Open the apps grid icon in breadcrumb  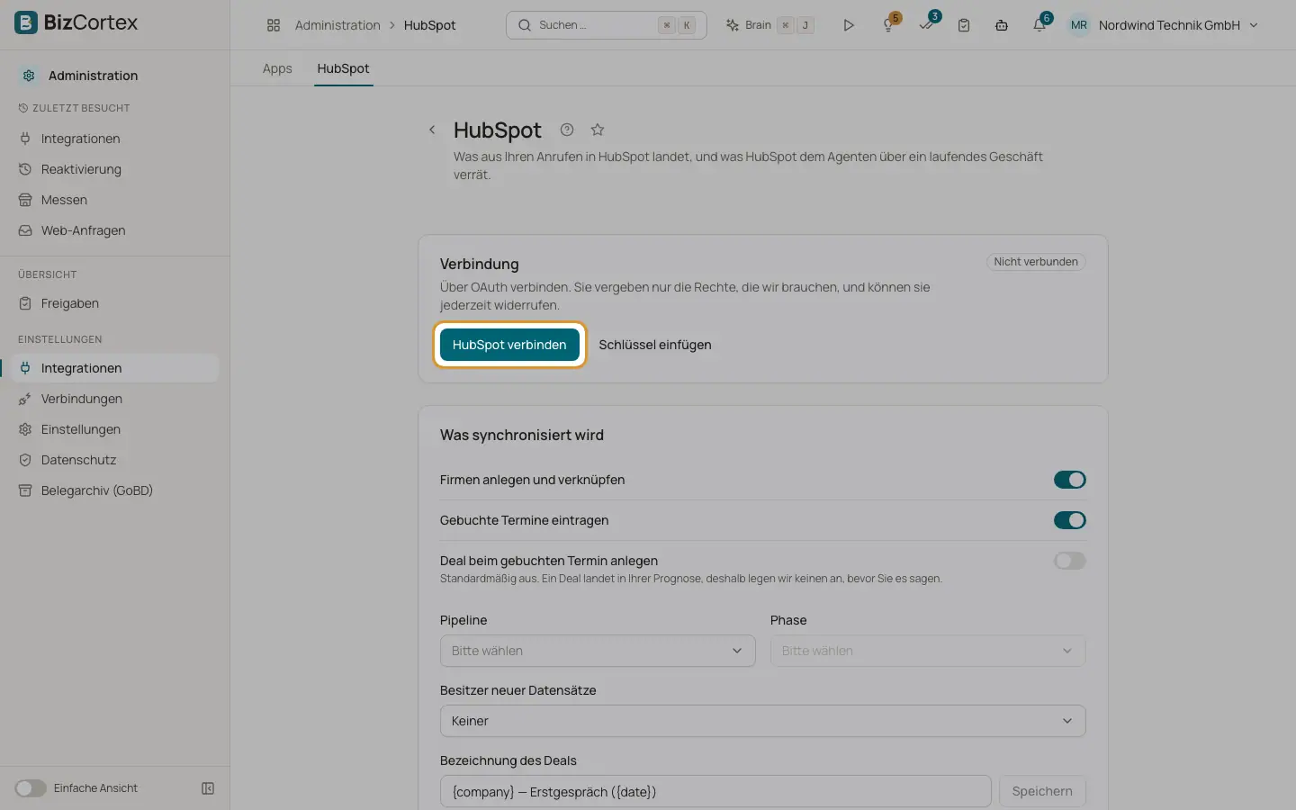274,25
